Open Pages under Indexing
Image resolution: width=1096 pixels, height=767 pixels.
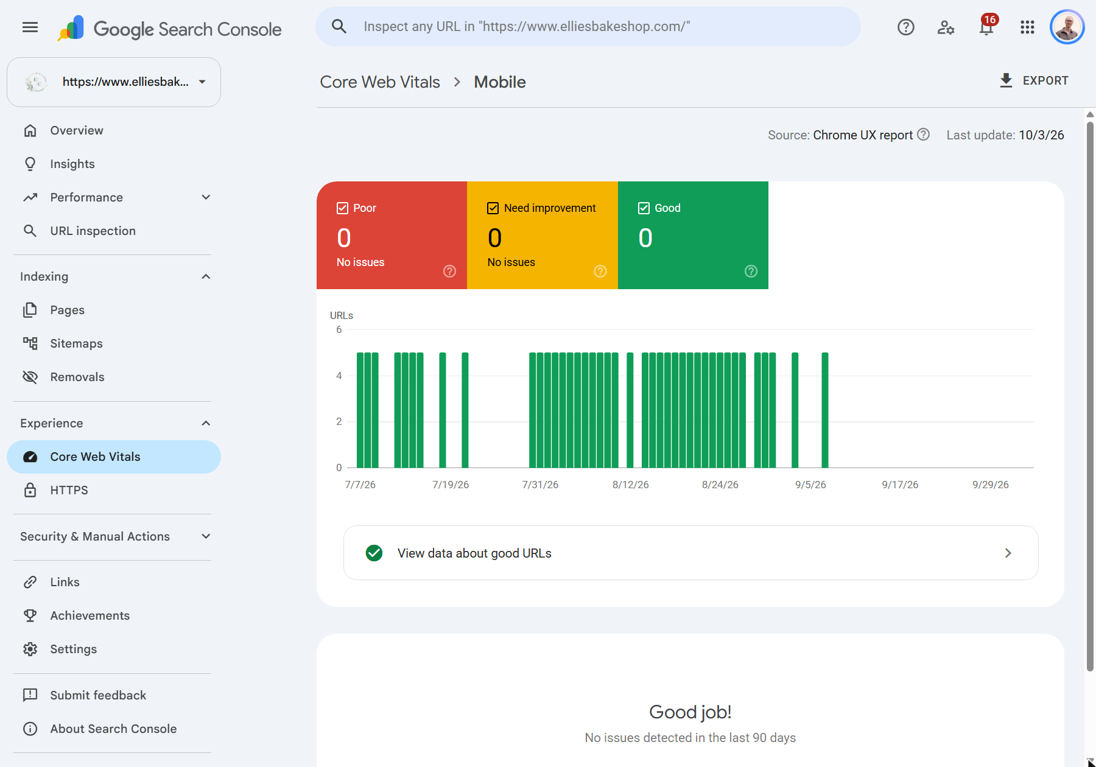114,310
